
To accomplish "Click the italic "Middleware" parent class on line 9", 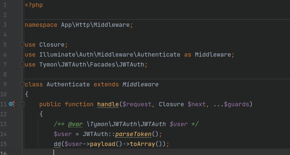I will pyautogui.click(x=140, y=85).
